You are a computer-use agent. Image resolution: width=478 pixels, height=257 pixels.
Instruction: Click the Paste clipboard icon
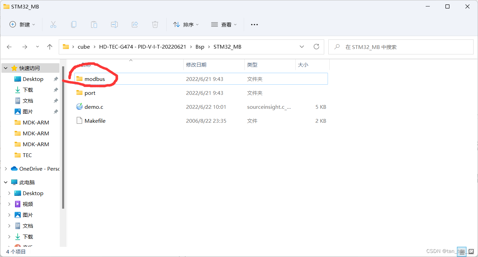coord(94,24)
